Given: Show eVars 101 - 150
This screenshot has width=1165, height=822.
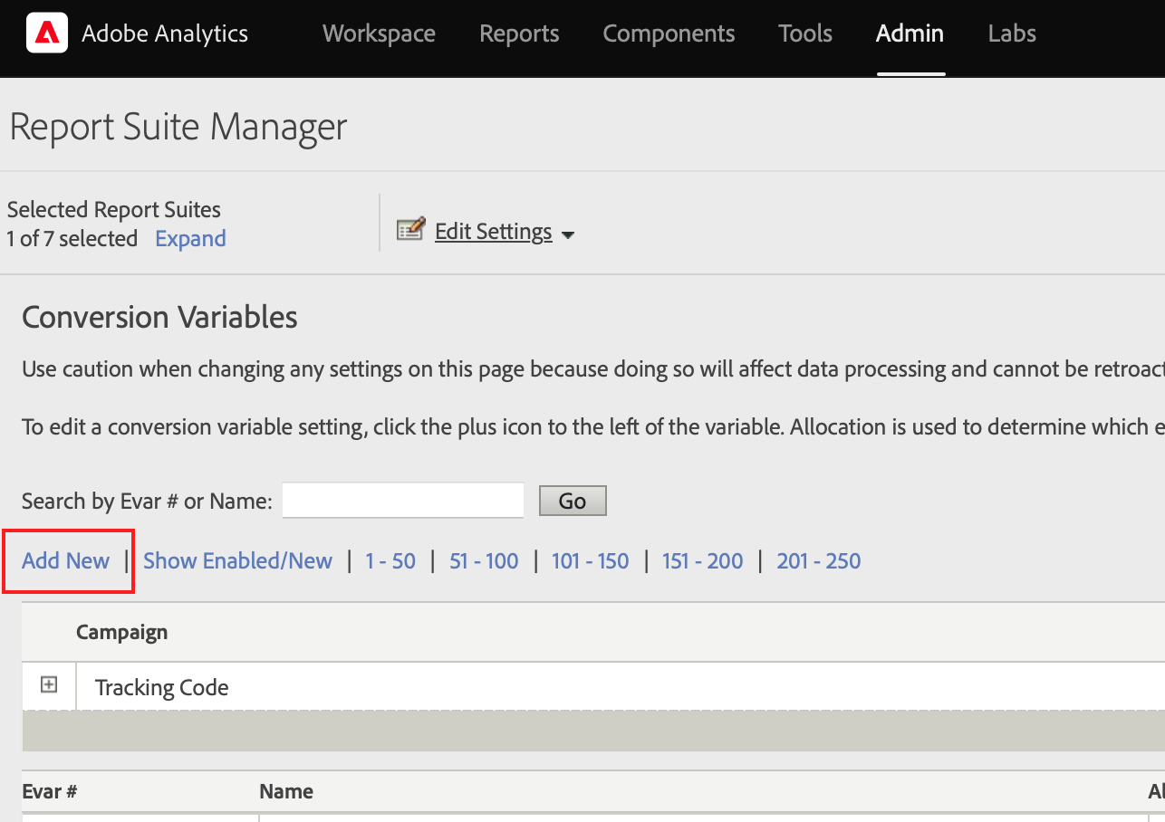Looking at the screenshot, I should coord(590,561).
